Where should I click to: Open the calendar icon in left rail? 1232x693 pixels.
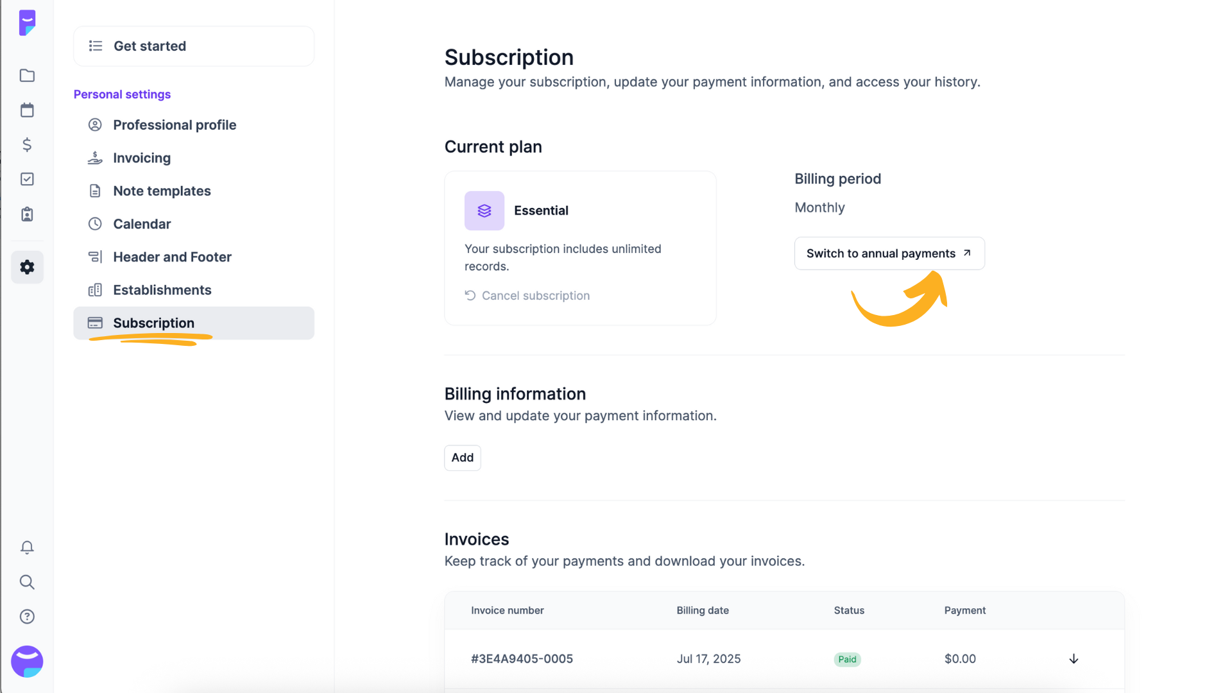(x=27, y=110)
